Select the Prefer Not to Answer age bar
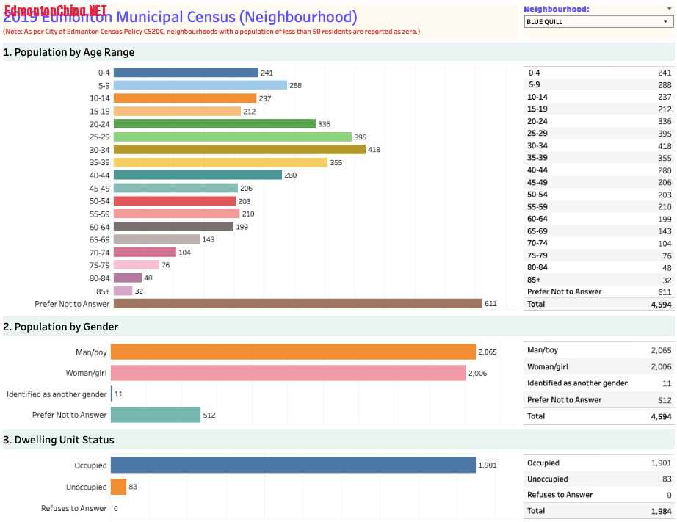The width and height of the screenshot is (677, 522). [297, 303]
